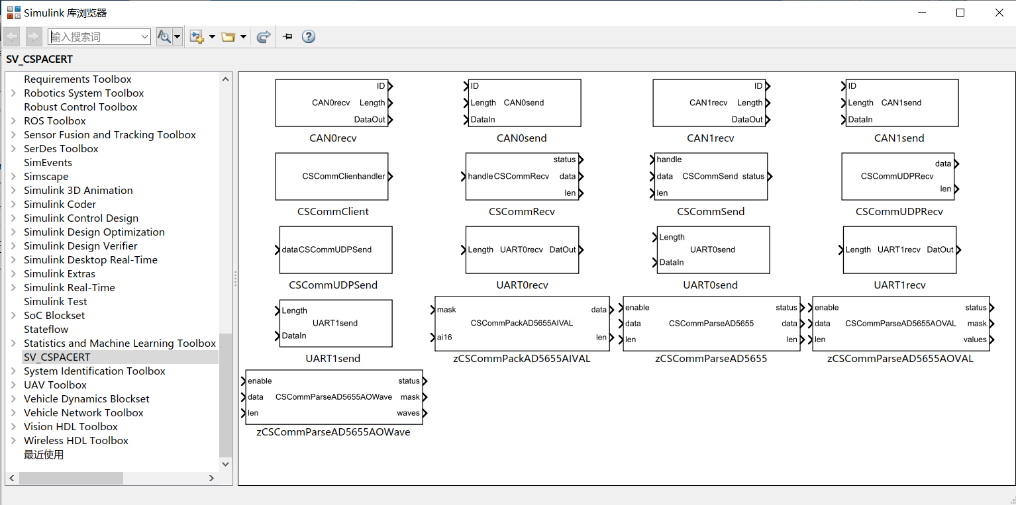The image size is (1016, 505).
Task: Select the zCSCommPackAD5655AIVAL block
Action: pos(522,324)
